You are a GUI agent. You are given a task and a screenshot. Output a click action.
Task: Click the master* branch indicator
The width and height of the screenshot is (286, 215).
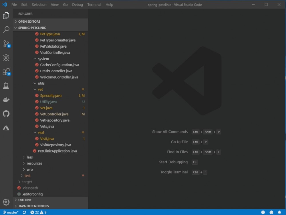pyautogui.click(x=11, y=212)
